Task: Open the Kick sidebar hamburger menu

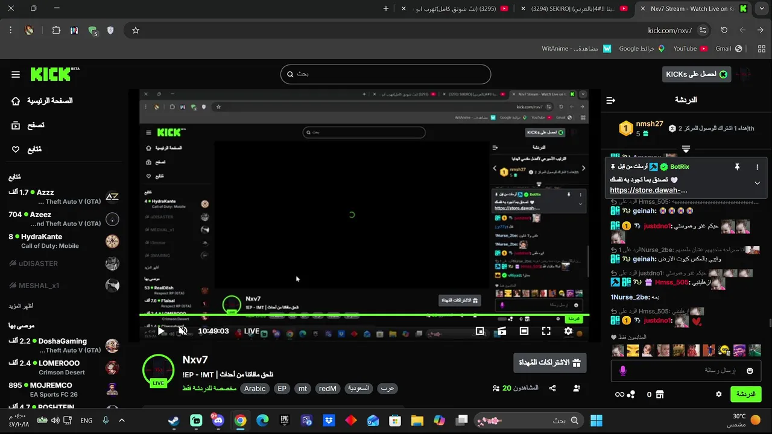Action: 16,75
